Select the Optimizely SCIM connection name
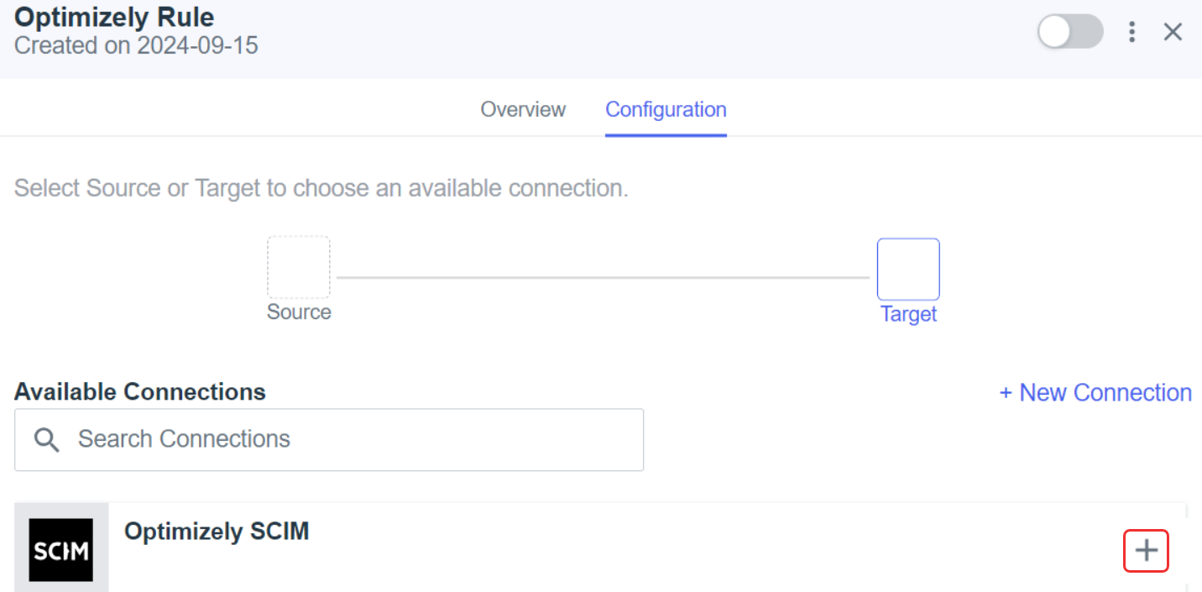 tap(217, 532)
